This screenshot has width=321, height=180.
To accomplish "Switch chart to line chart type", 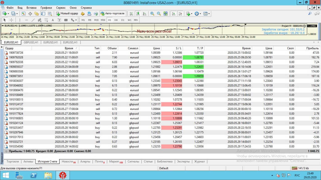I will click(x=144, y=14).
